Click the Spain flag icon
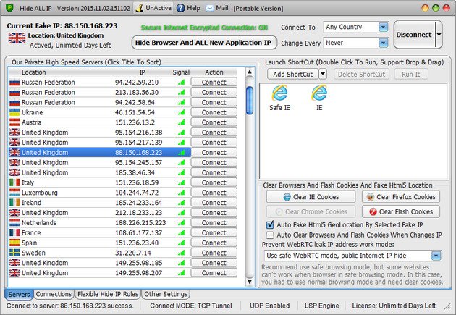Image resolution: width=456 pixels, height=315 pixels. click(14, 243)
